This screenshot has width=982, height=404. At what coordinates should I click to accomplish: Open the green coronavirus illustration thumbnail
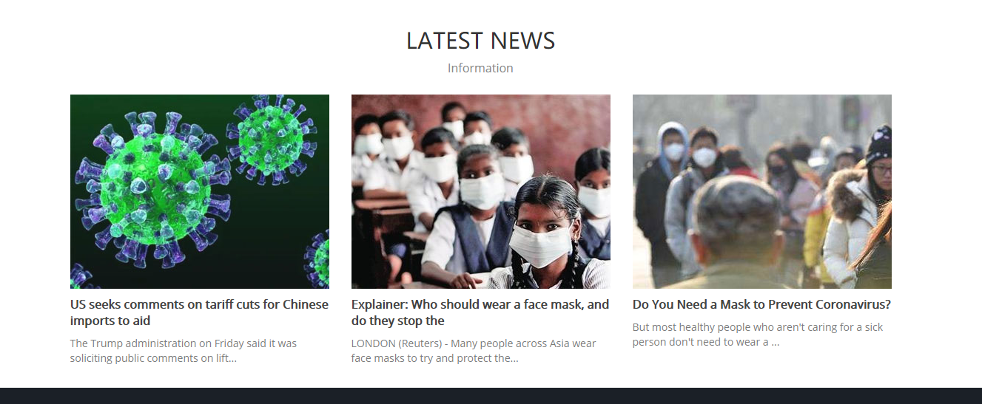click(x=200, y=191)
